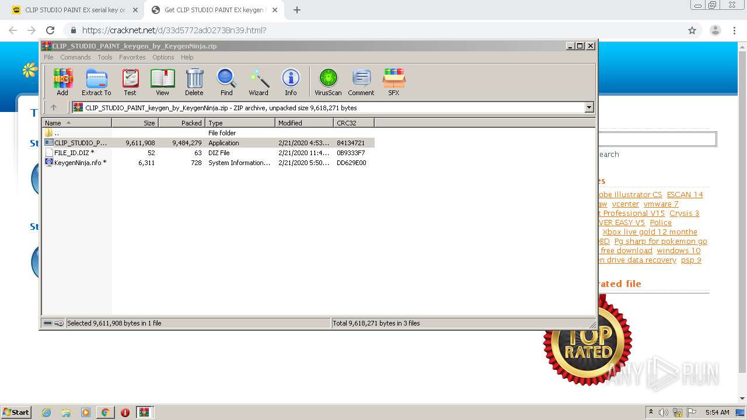Open the Wizard wand icon
Screen dimensions: 747x420
click(x=259, y=82)
